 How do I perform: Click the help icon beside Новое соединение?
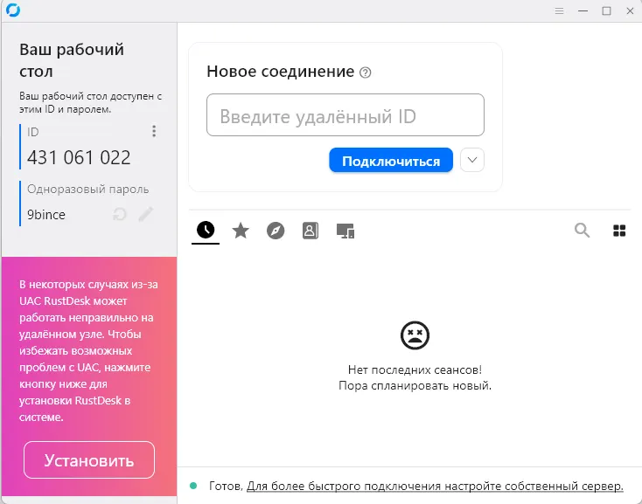tap(366, 72)
